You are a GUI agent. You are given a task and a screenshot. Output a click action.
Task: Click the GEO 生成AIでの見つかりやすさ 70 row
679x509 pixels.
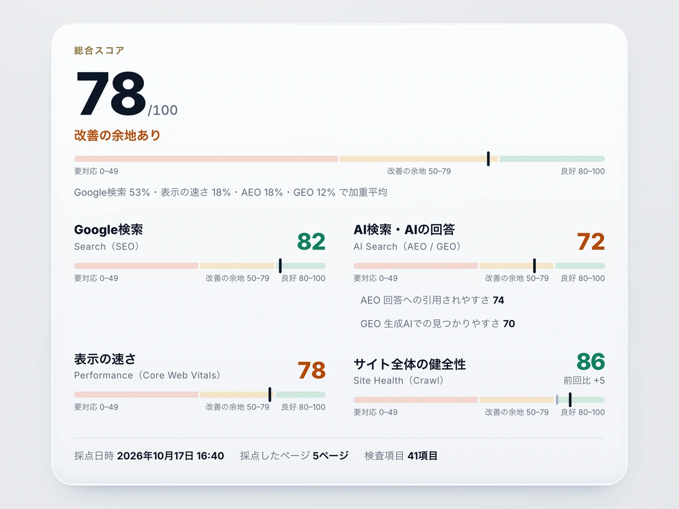(x=438, y=324)
